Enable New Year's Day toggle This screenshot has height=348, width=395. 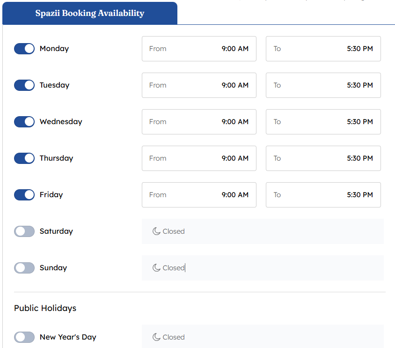[x=24, y=337]
